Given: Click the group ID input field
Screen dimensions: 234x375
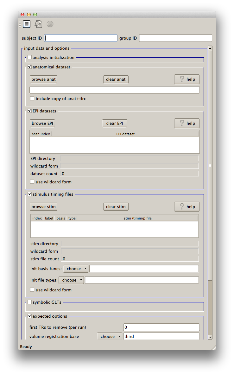Looking at the screenshot, I should [x=175, y=38].
